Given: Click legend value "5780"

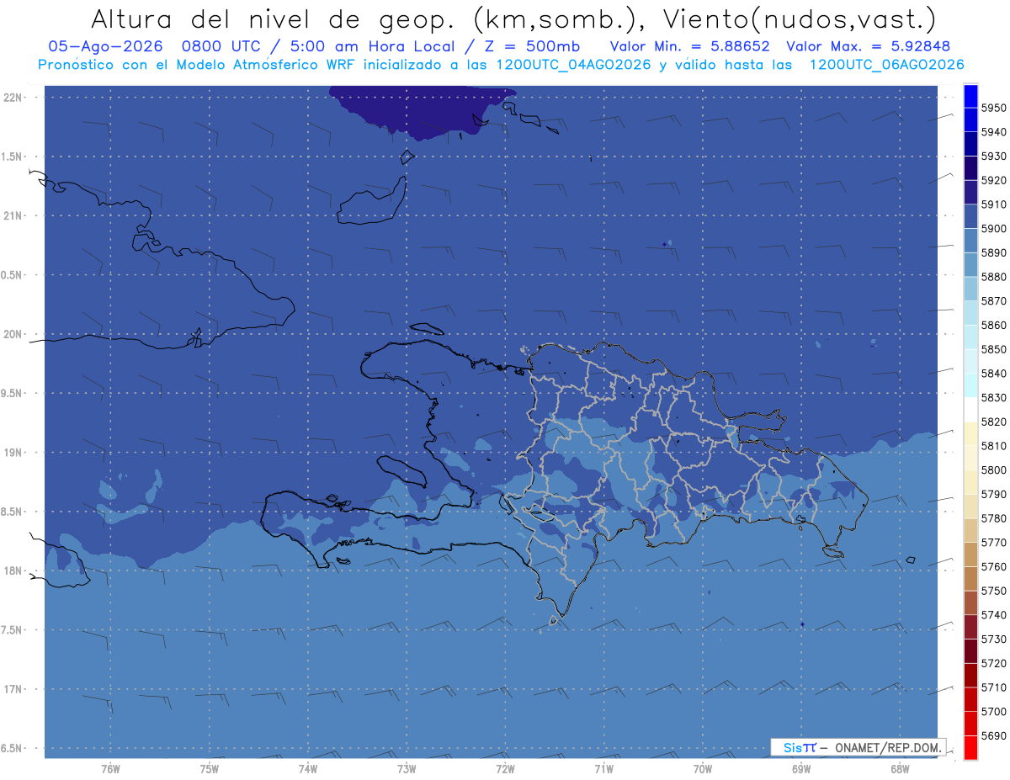Looking at the screenshot, I should [993, 518].
